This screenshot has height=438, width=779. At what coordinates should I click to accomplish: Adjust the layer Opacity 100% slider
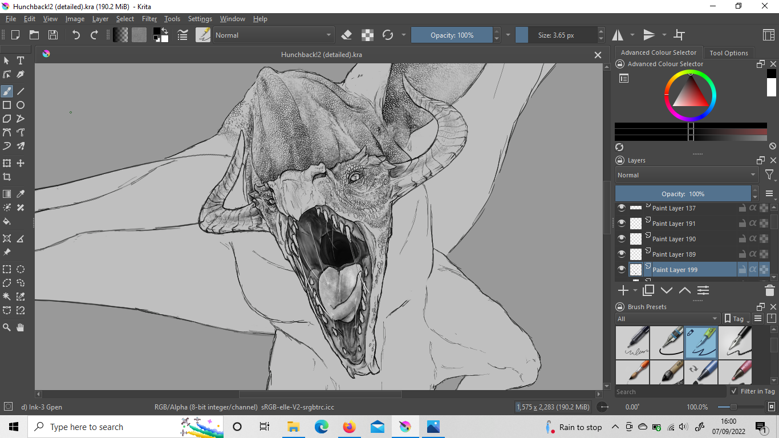[x=683, y=194]
